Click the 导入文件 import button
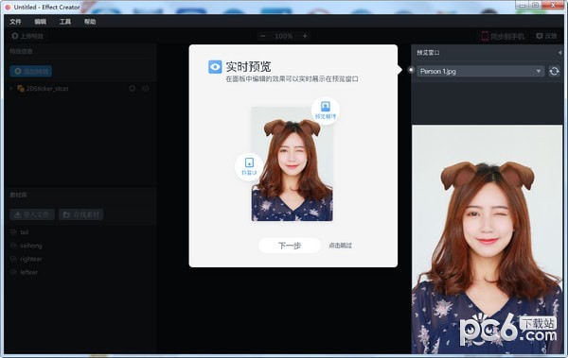The width and height of the screenshot is (568, 358). coord(32,214)
